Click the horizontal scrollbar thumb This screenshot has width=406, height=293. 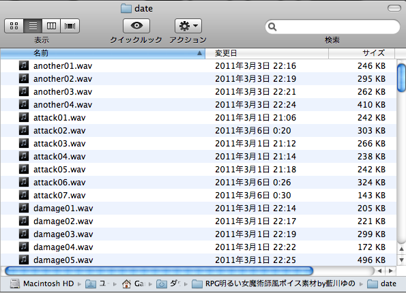159,271
